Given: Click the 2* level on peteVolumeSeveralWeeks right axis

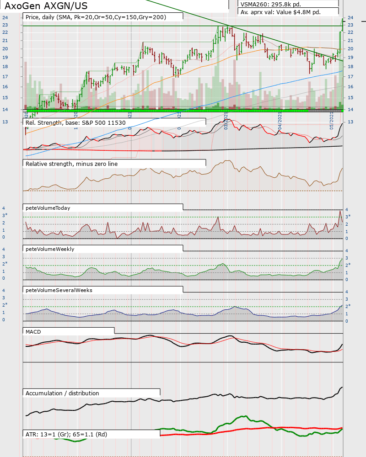Looking at the screenshot, I should pos(348,306).
